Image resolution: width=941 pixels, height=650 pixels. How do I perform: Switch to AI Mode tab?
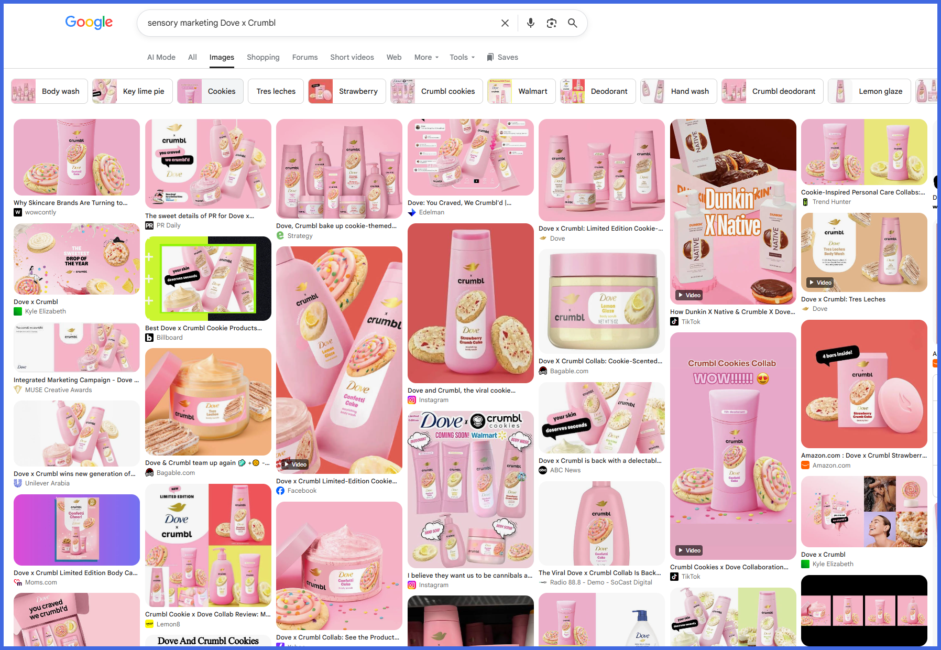click(x=161, y=57)
